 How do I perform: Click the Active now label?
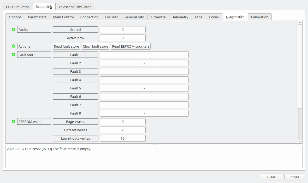75,38
